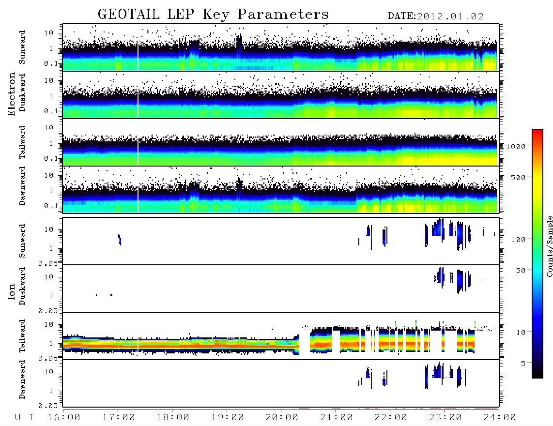Viewport: 553px width, 426px height.
Task: Click the "DATE:2012.01.02" label
Action: (x=435, y=16)
